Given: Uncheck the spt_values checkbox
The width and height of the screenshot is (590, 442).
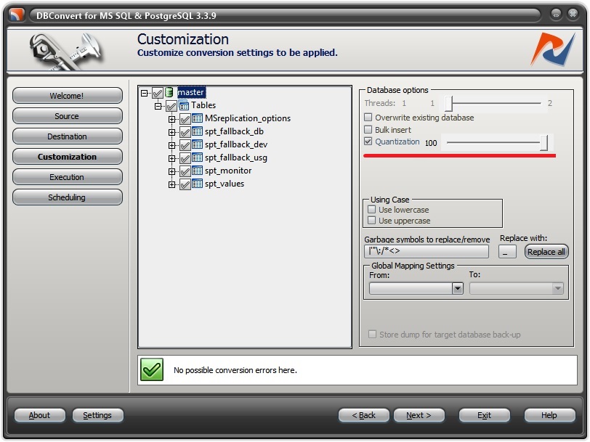Looking at the screenshot, I should tap(185, 184).
